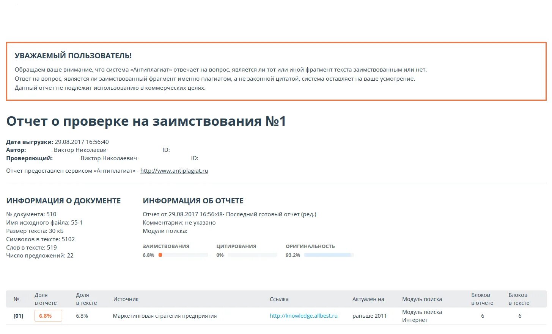
Task: Click the 'Модуль поиска' column header
Action: pos(422,299)
